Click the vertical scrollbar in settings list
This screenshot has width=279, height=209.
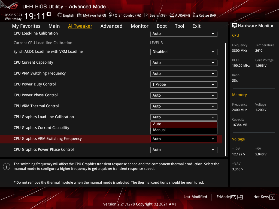click(226, 99)
